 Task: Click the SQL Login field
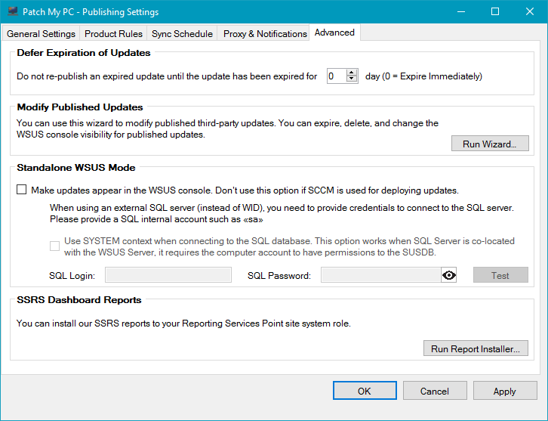[168, 275]
